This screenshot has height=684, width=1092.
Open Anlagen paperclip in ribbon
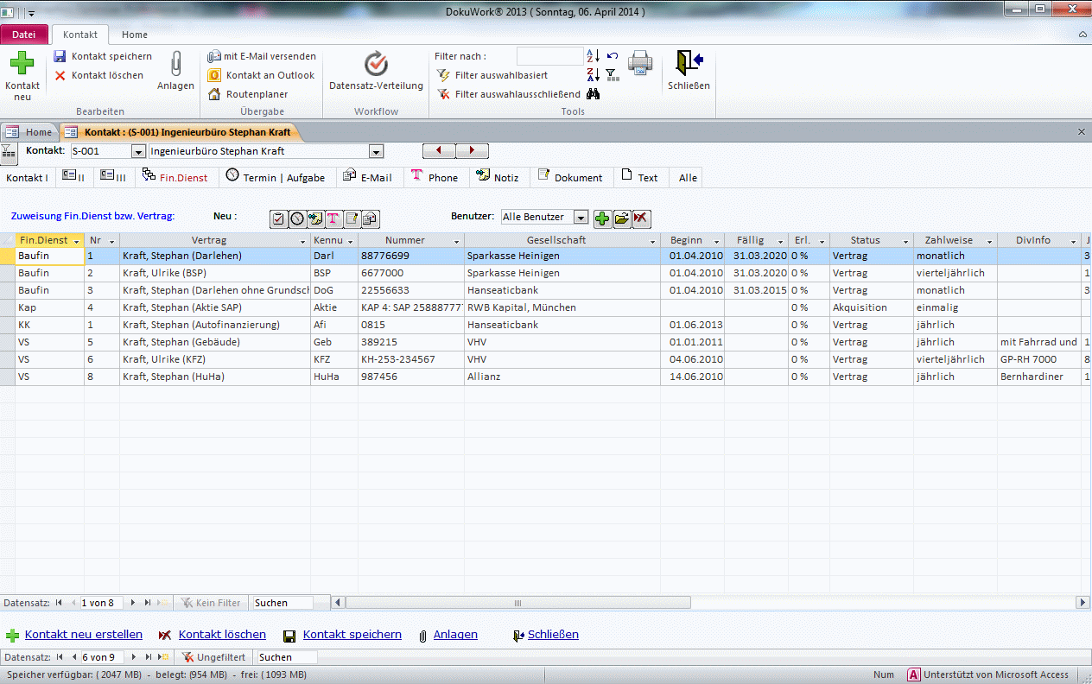click(175, 64)
